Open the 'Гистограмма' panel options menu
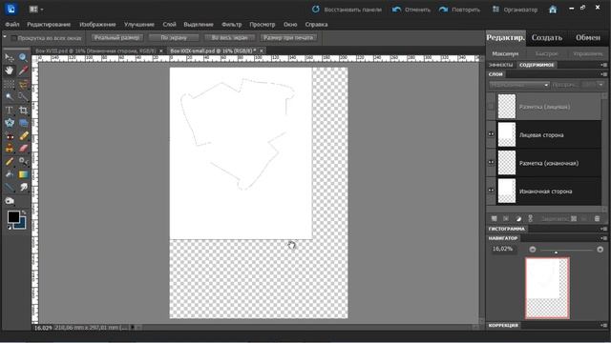Screen dimensions: 611x343 click(x=603, y=229)
